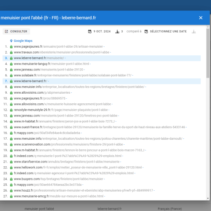This screenshot has height=211, width=211.
Task: Open result 26 www.houzz.fr link
Action: (x=83, y=191)
